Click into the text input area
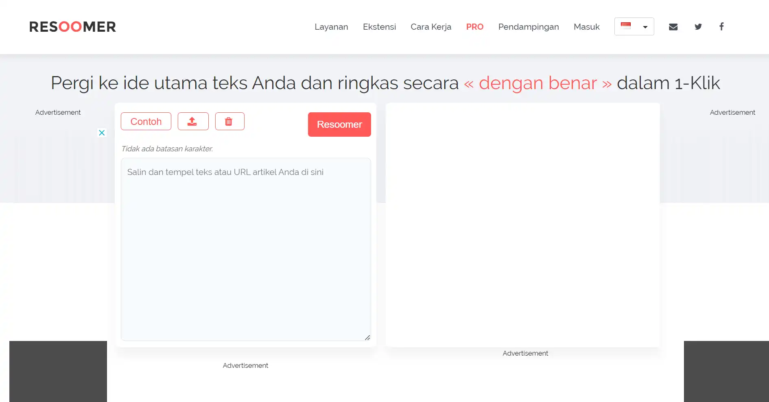 pyautogui.click(x=246, y=249)
